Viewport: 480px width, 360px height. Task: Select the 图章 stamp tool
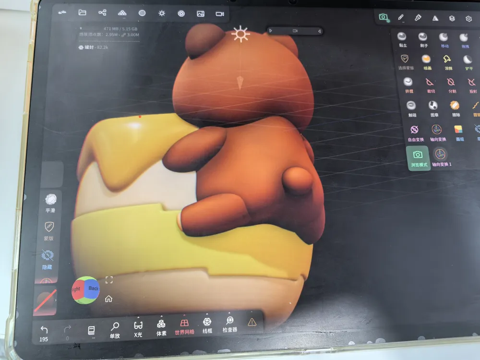point(433,109)
